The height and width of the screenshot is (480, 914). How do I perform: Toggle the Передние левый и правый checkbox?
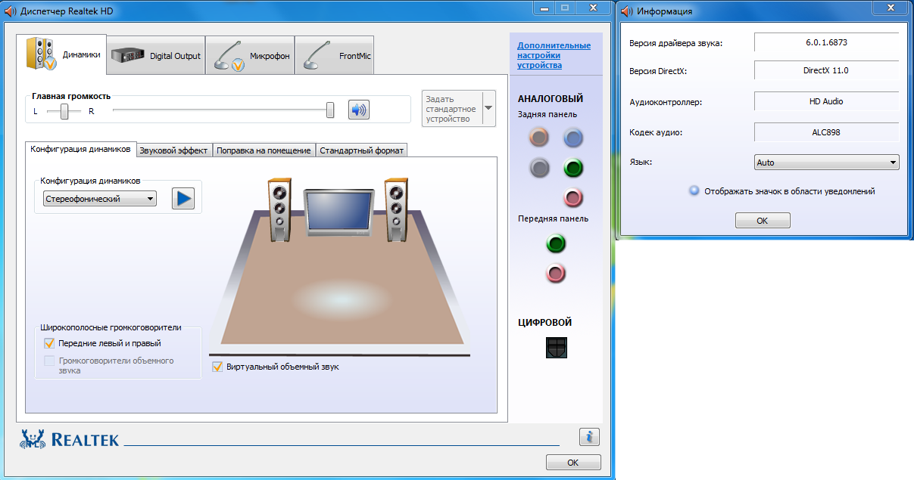point(50,343)
